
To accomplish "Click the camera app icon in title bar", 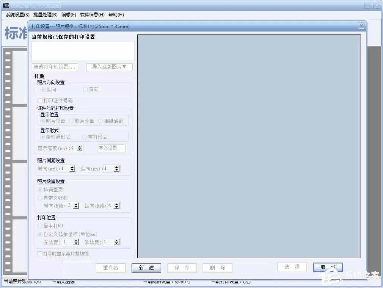I will [x=6, y=5].
